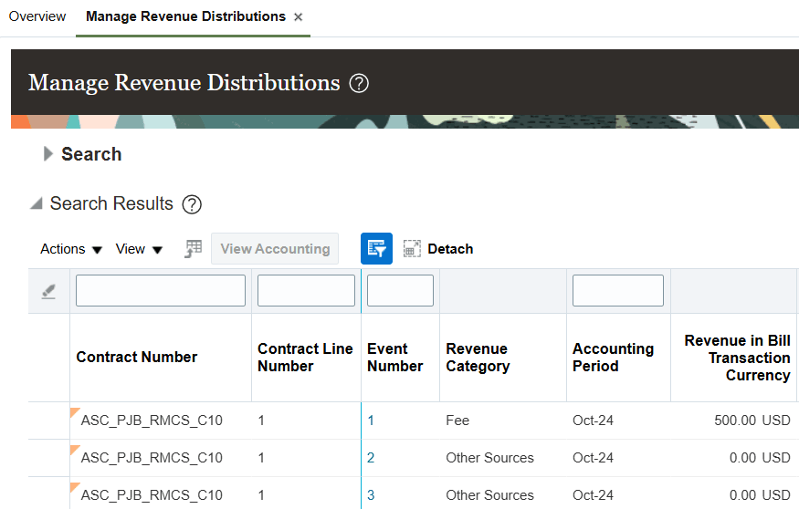Sort by Contract Line Number column header
Image resolution: width=799 pixels, height=509 pixels.
pyautogui.click(x=305, y=358)
